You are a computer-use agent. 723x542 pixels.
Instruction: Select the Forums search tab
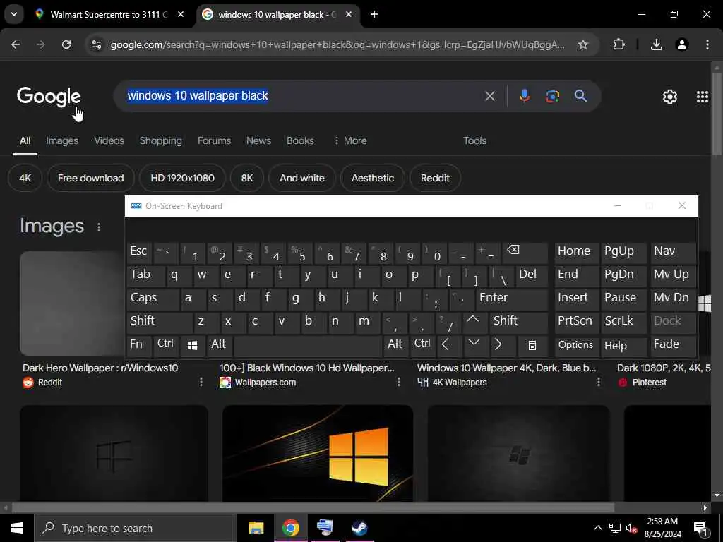tap(215, 140)
